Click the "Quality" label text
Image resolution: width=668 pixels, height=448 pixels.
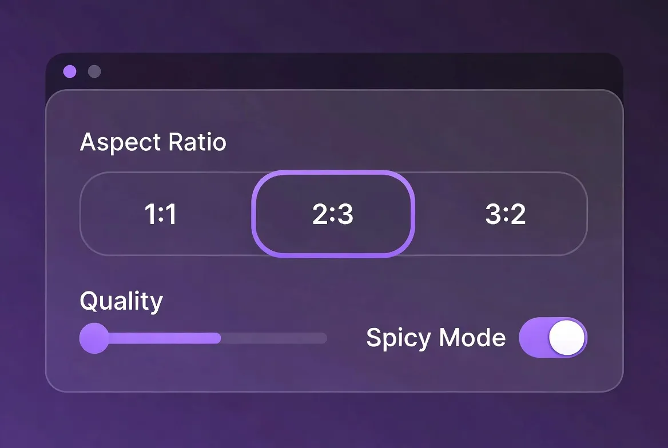121,301
